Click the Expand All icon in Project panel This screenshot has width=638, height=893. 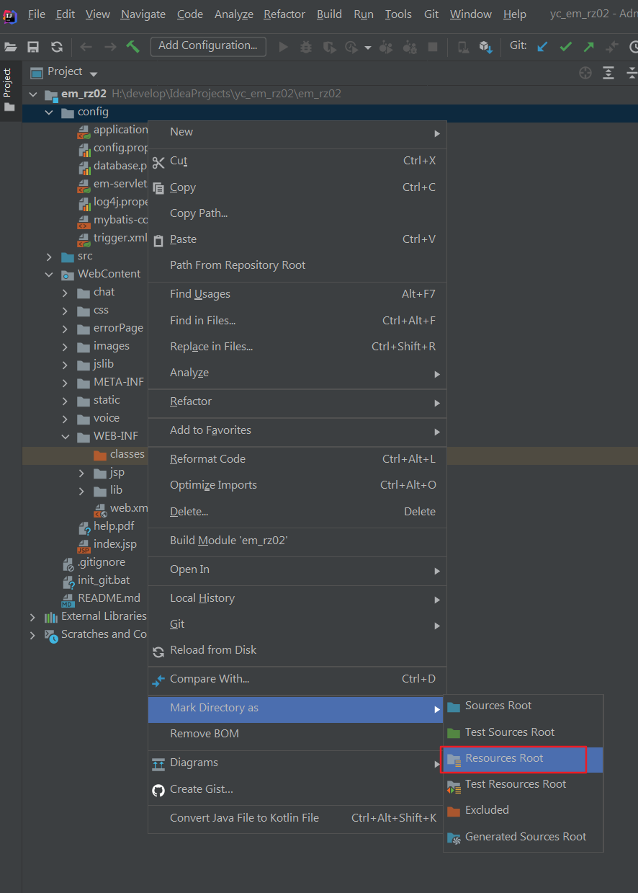[608, 72]
